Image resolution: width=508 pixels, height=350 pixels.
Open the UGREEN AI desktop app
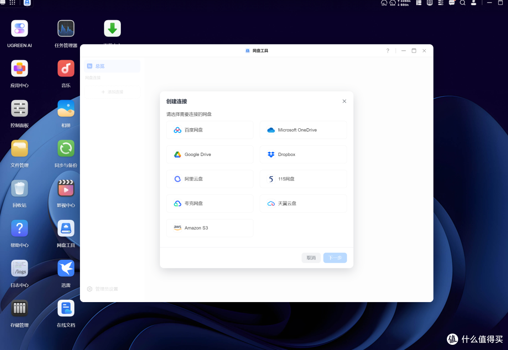[19, 29]
